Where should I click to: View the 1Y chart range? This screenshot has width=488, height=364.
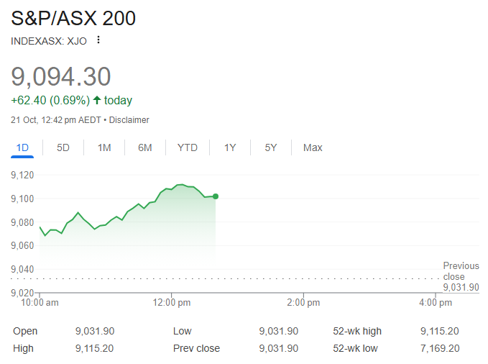pyautogui.click(x=230, y=147)
